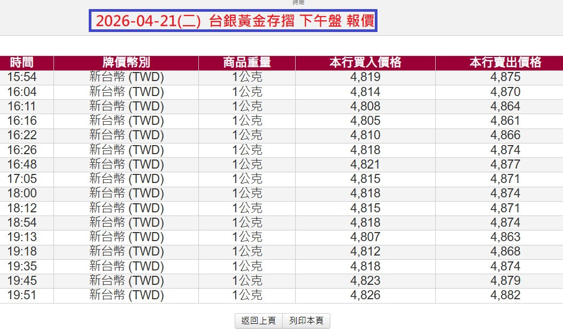Select the 本行買入價格 column header
The image size is (563, 335).
tap(366, 62)
